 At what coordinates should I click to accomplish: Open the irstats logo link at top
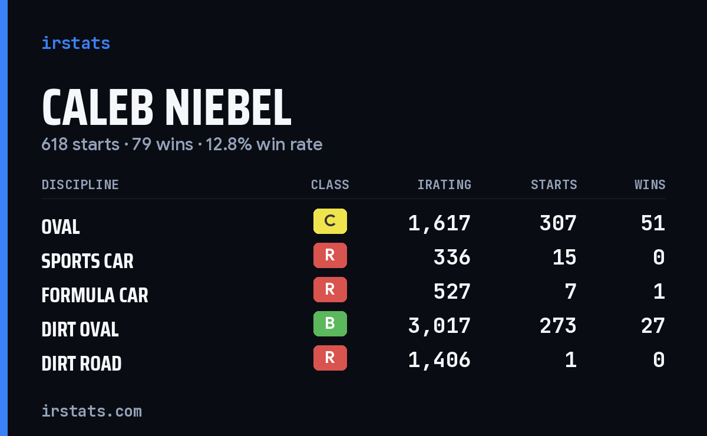[x=76, y=43]
